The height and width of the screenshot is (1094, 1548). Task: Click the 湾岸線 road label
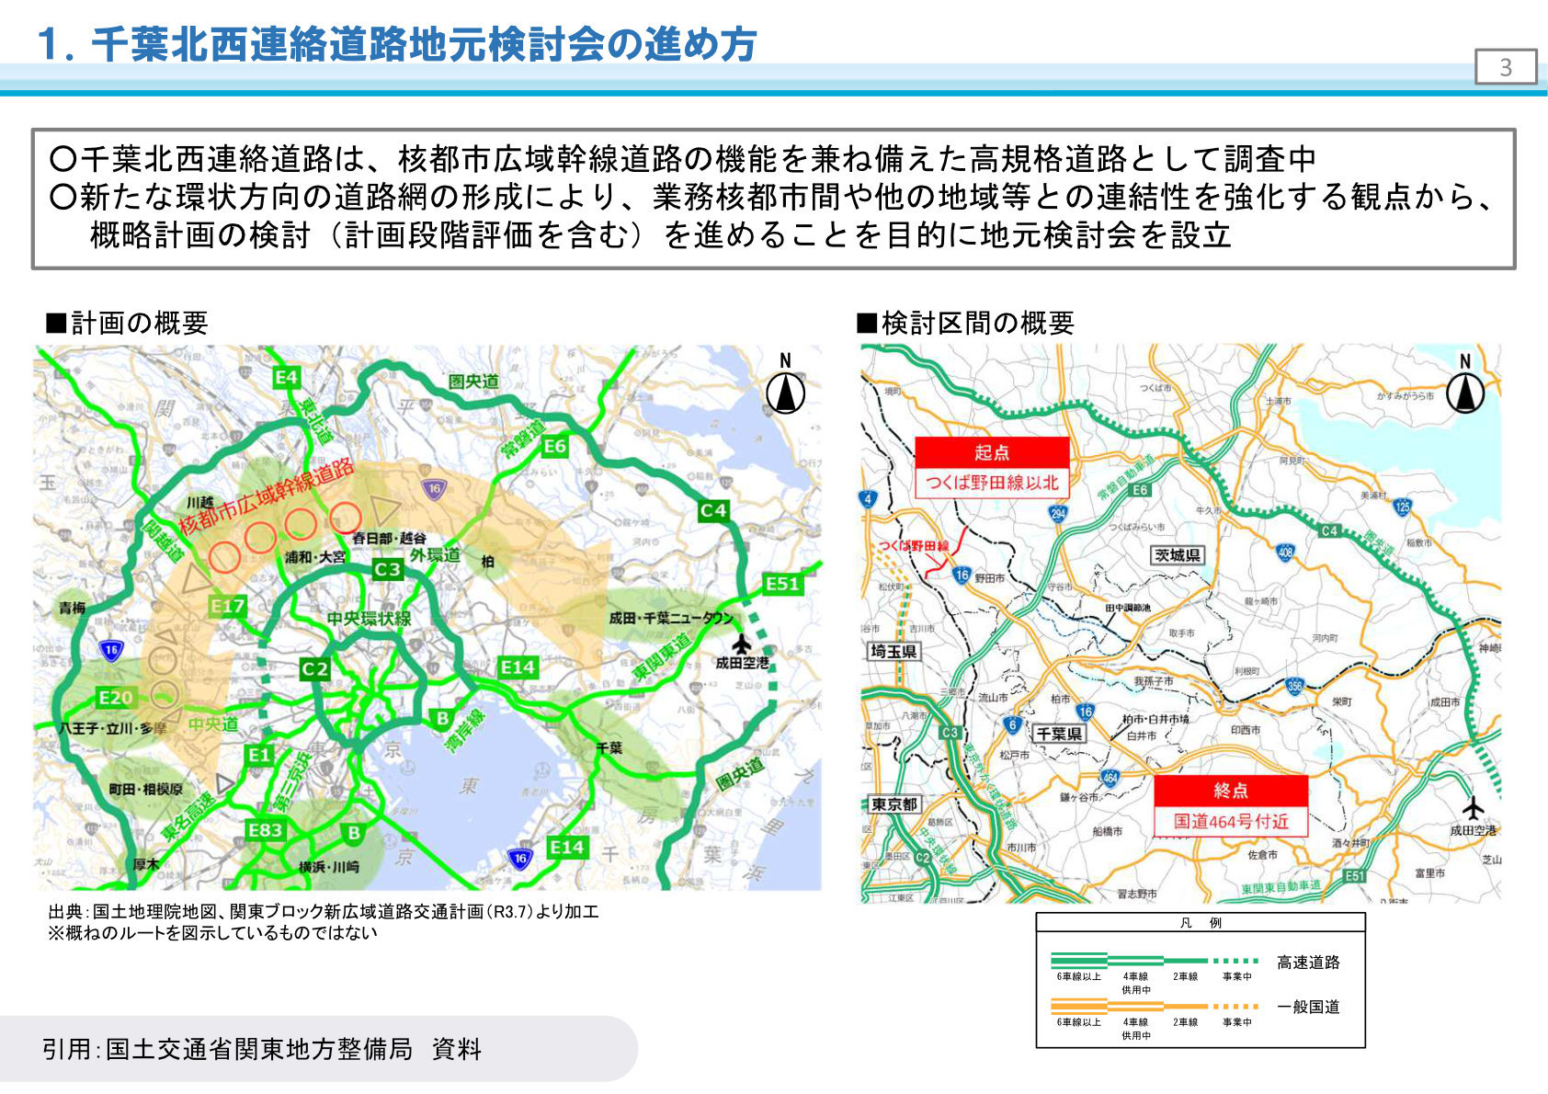click(x=465, y=731)
